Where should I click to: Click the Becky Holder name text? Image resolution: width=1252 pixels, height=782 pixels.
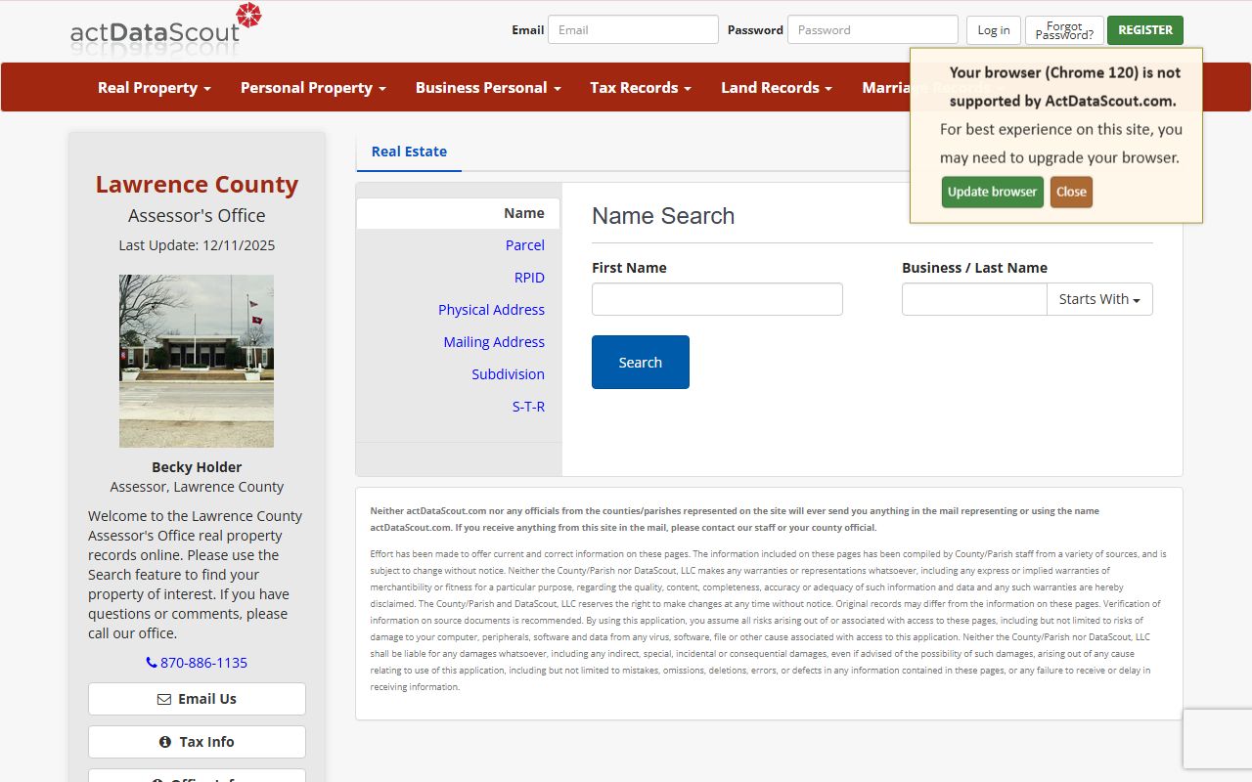(x=197, y=467)
